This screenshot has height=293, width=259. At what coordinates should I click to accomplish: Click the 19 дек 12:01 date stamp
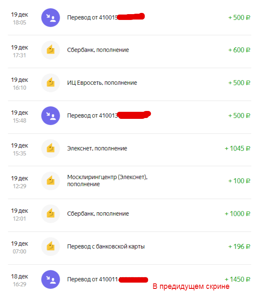20,214
